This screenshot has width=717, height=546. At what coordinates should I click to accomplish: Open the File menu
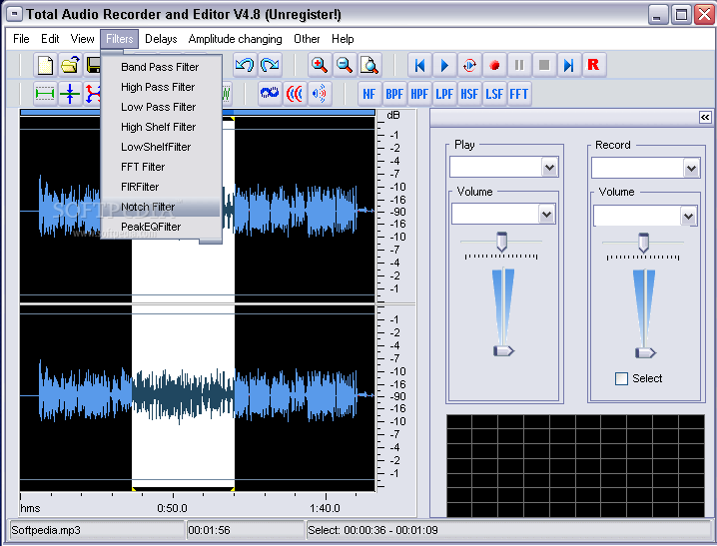click(21, 39)
